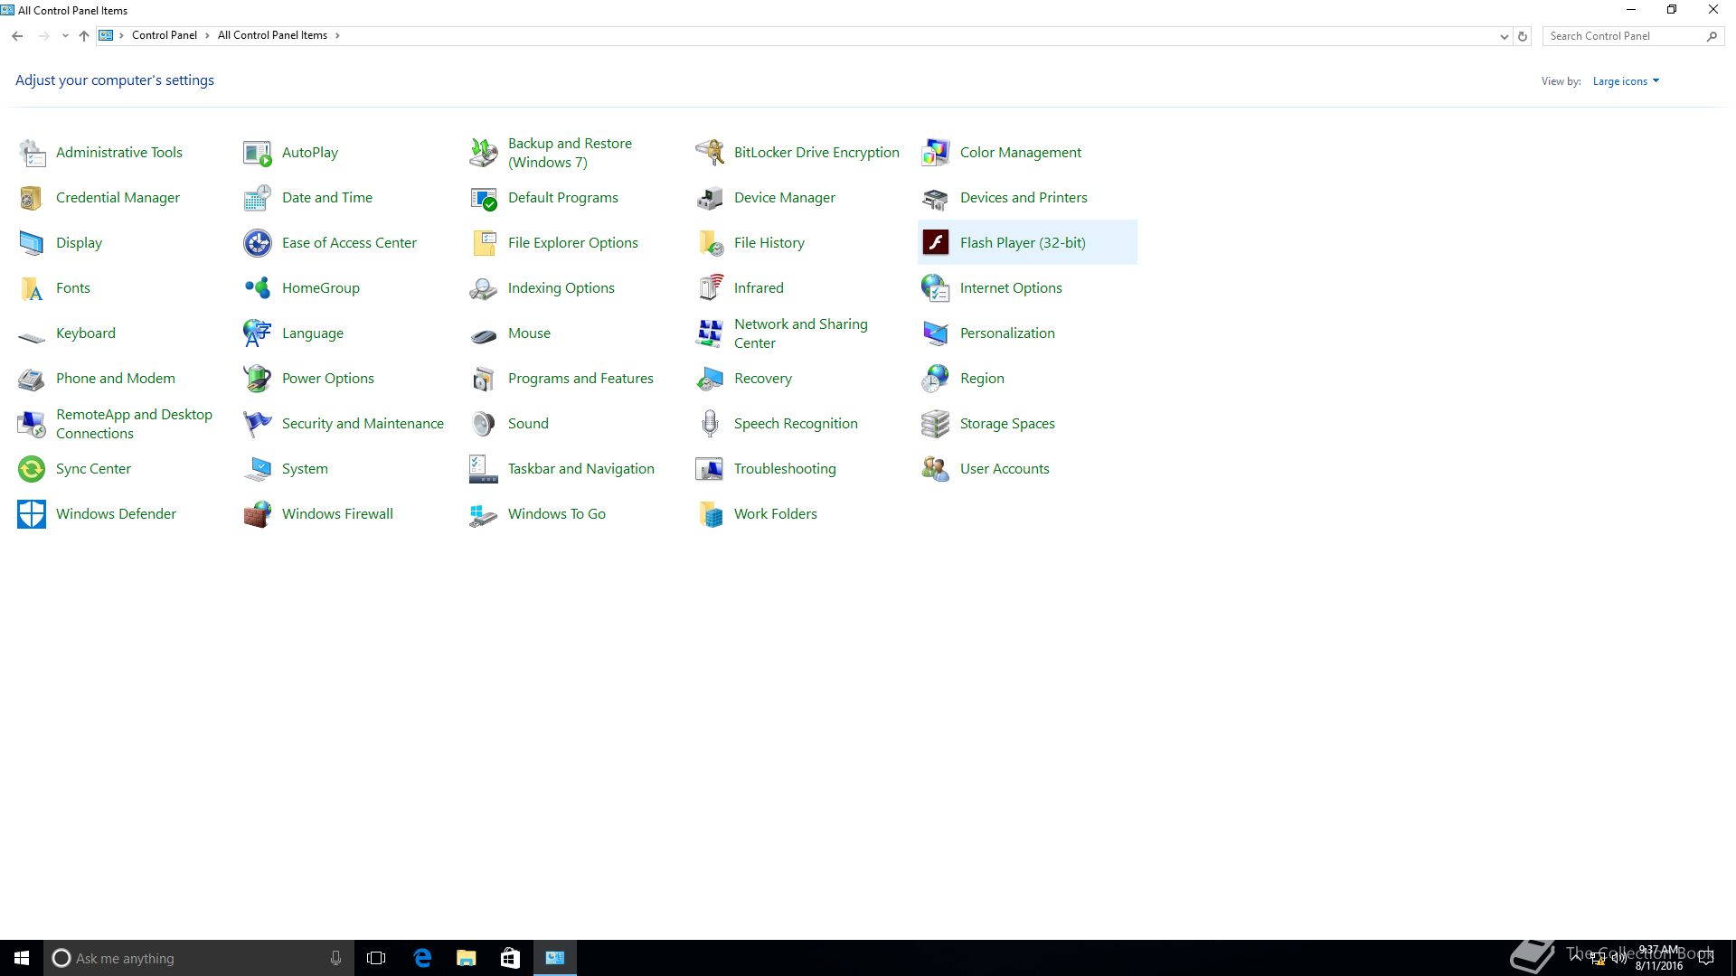This screenshot has width=1736, height=976.
Task: Open the HomeGroup icon
Action: (258, 288)
